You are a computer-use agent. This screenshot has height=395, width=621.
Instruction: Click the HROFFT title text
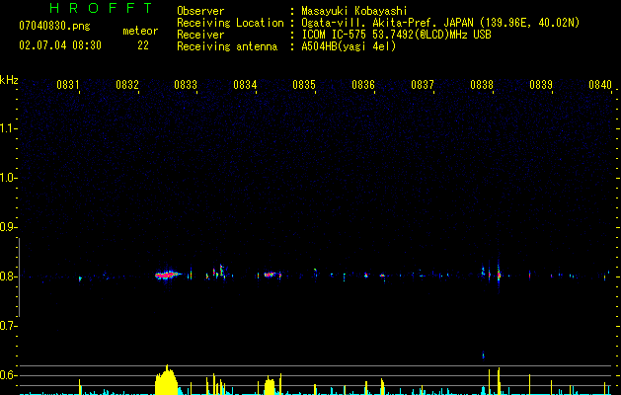(102, 8)
